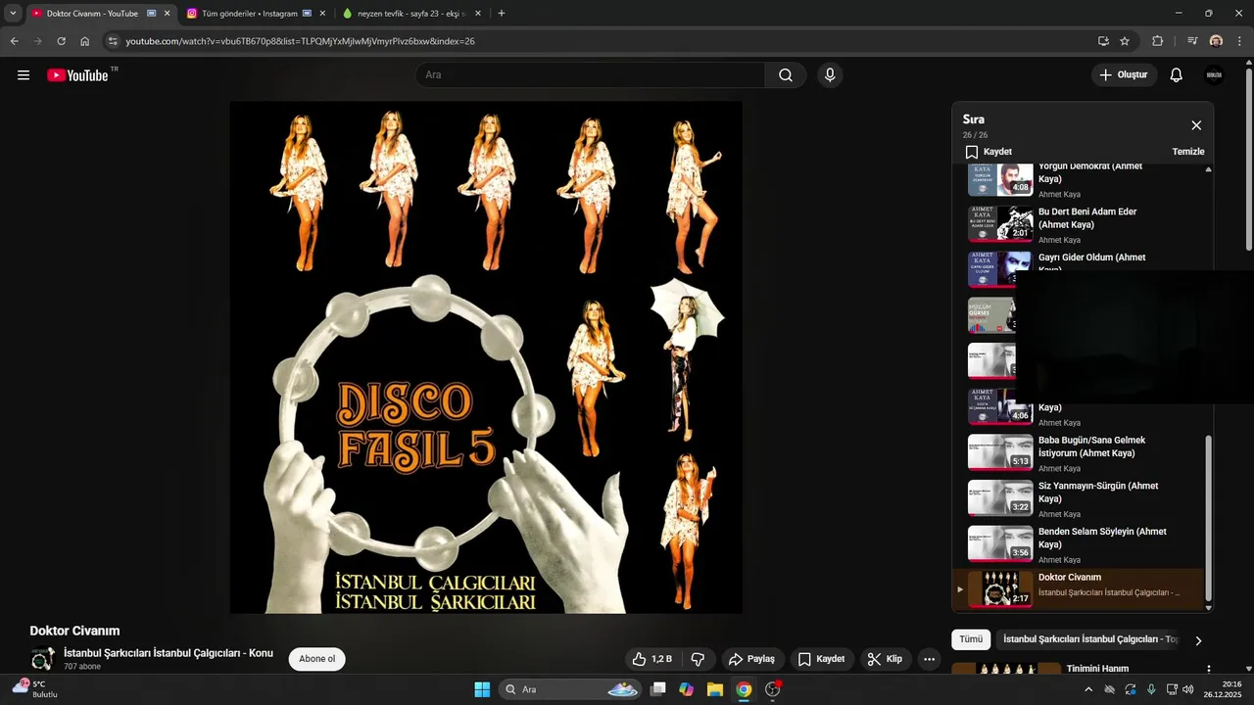Viewport: 1254px width, 705px height.
Task: Click the queue panel scrollbar thumb
Action: click(x=1208, y=518)
